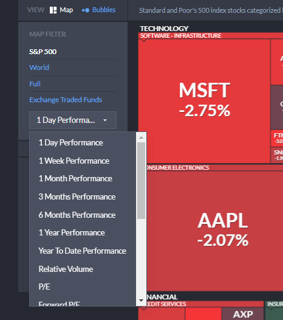
Task: Select Relative Volume option
Action: coord(83,269)
